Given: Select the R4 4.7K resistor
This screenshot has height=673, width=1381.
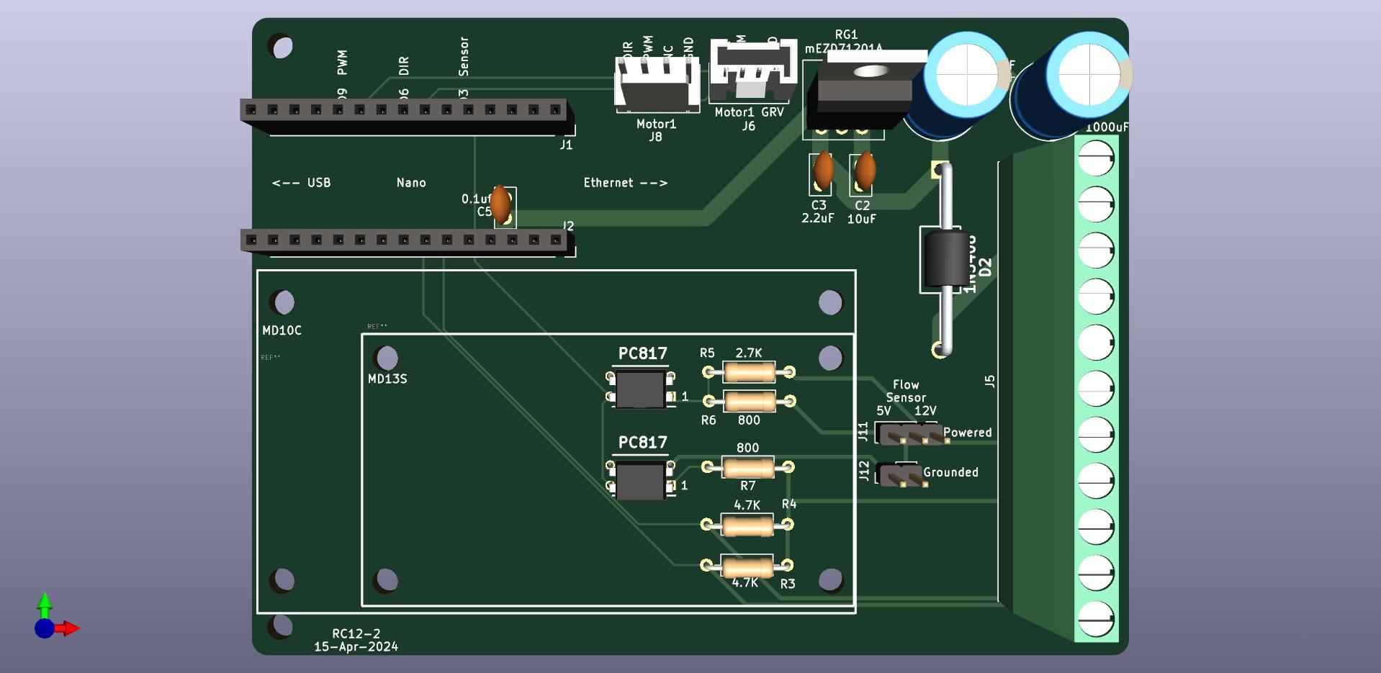Looking at the screenshot, I should coord(747,525).
